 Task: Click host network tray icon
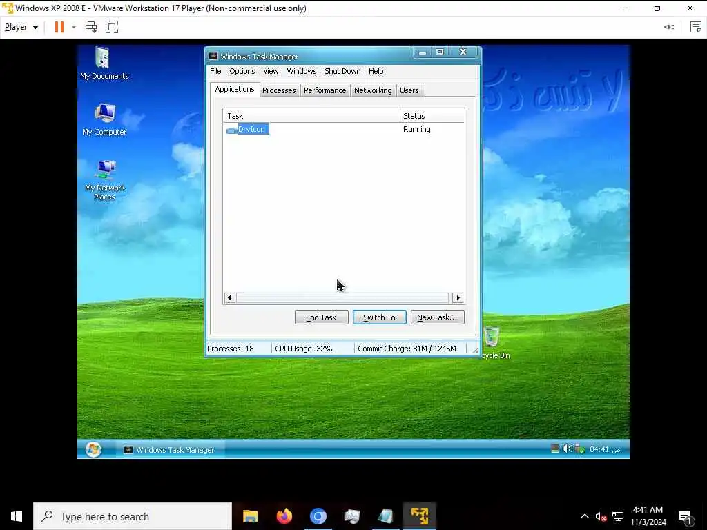pos(618,517)
